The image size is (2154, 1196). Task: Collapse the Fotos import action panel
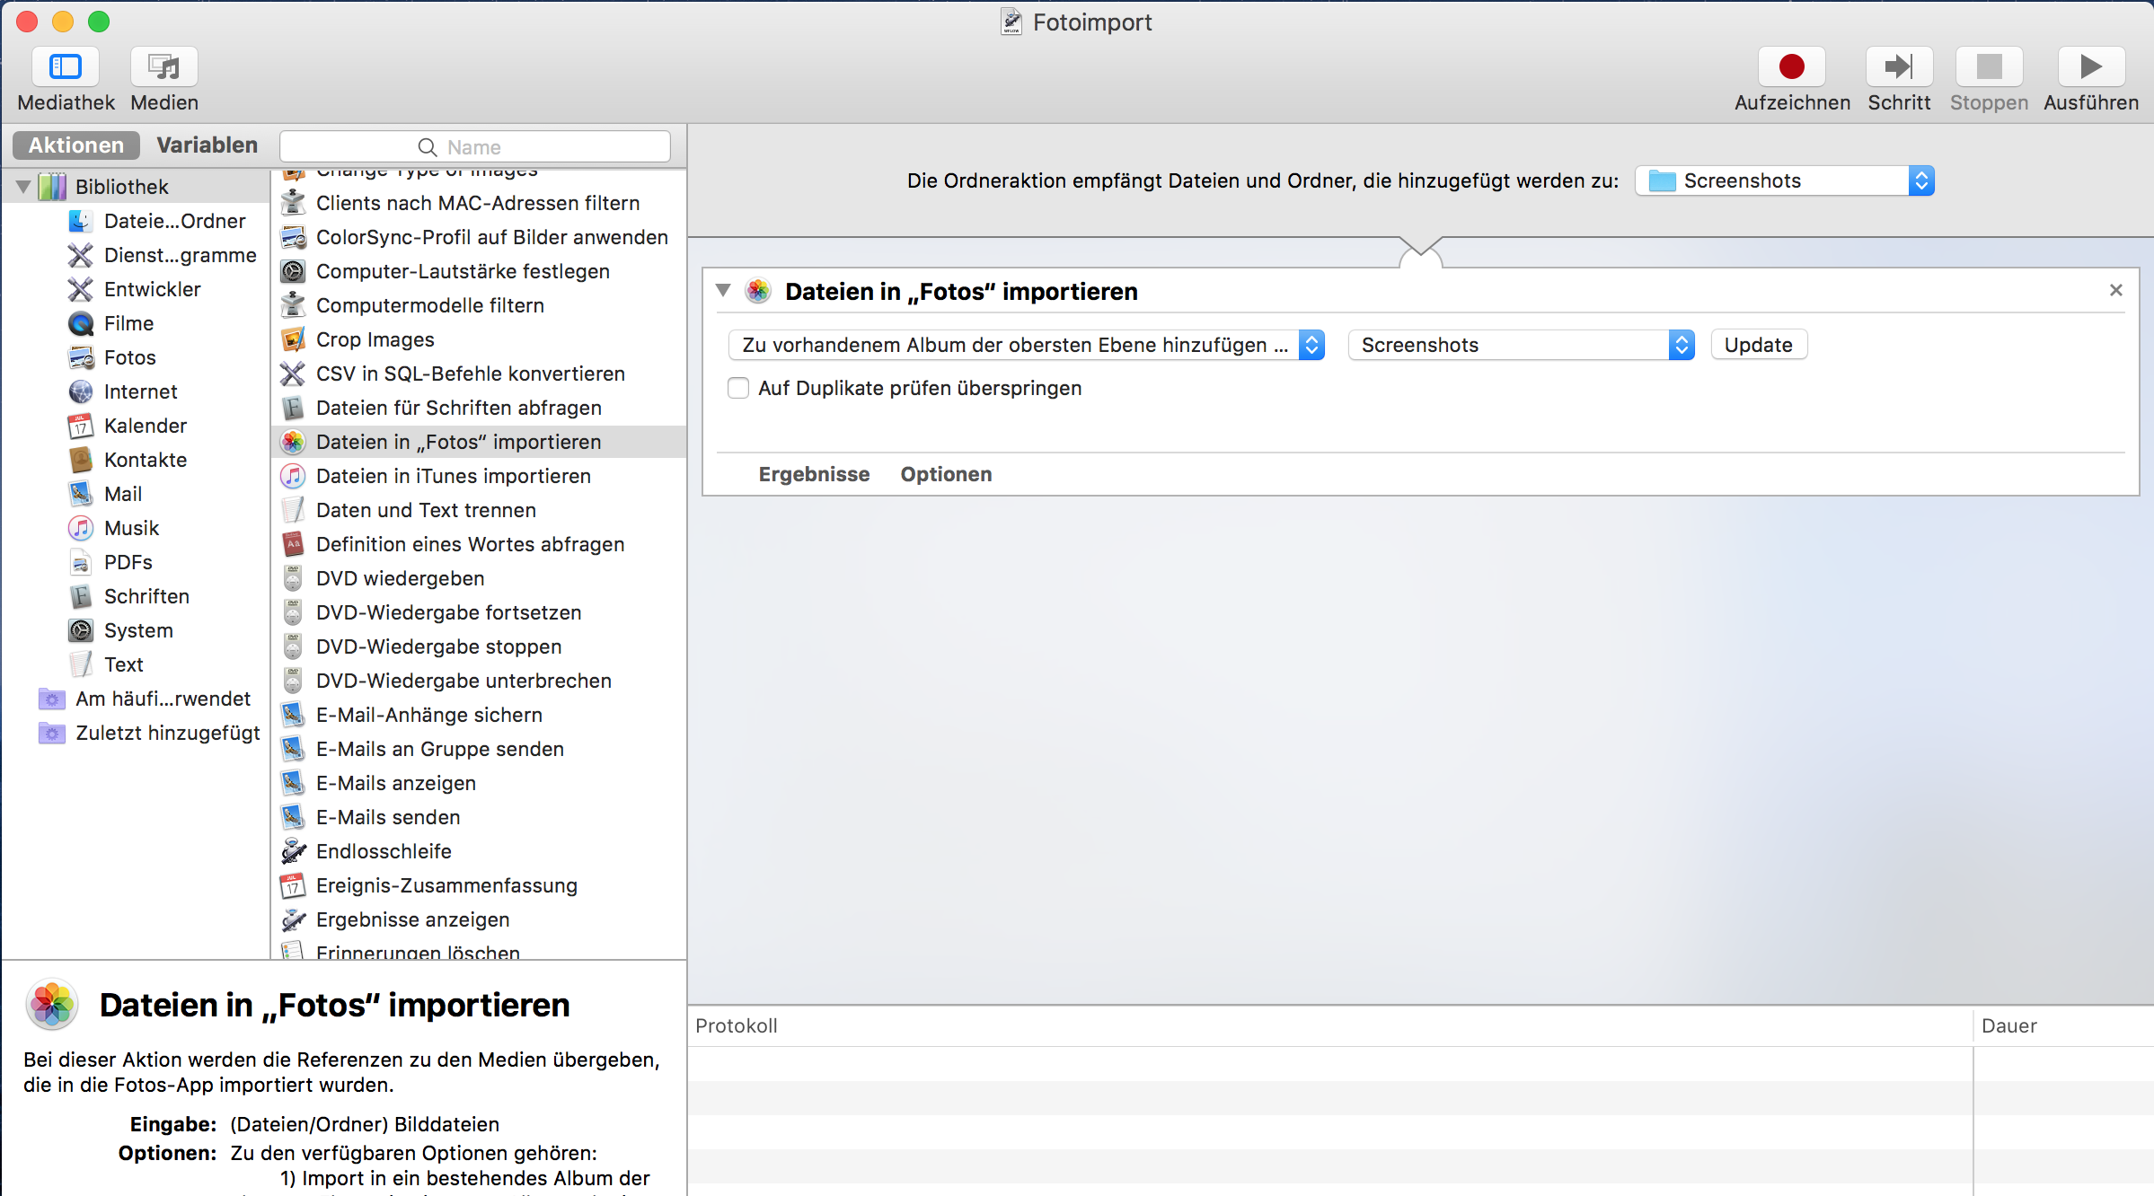point(723,290)
